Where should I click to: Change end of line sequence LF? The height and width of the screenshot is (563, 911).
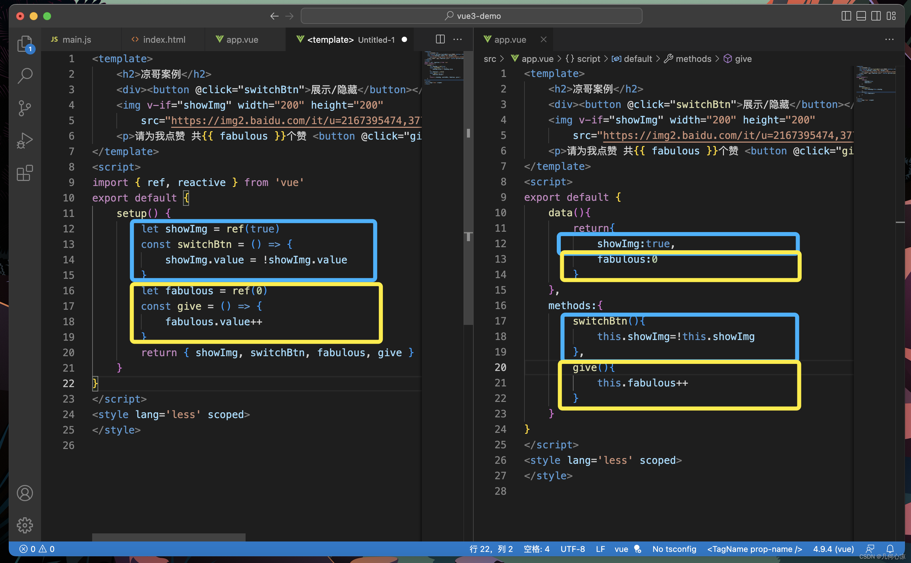pos(600,549)
